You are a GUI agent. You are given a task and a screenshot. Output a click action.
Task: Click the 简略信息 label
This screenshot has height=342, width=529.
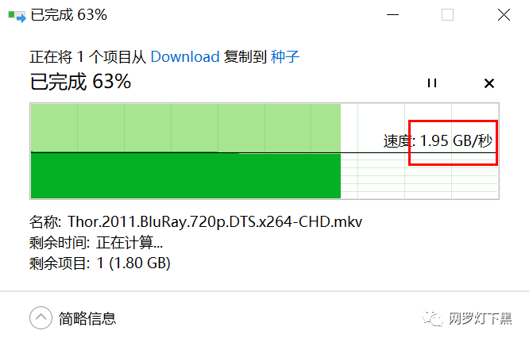[x=87, y=318]
